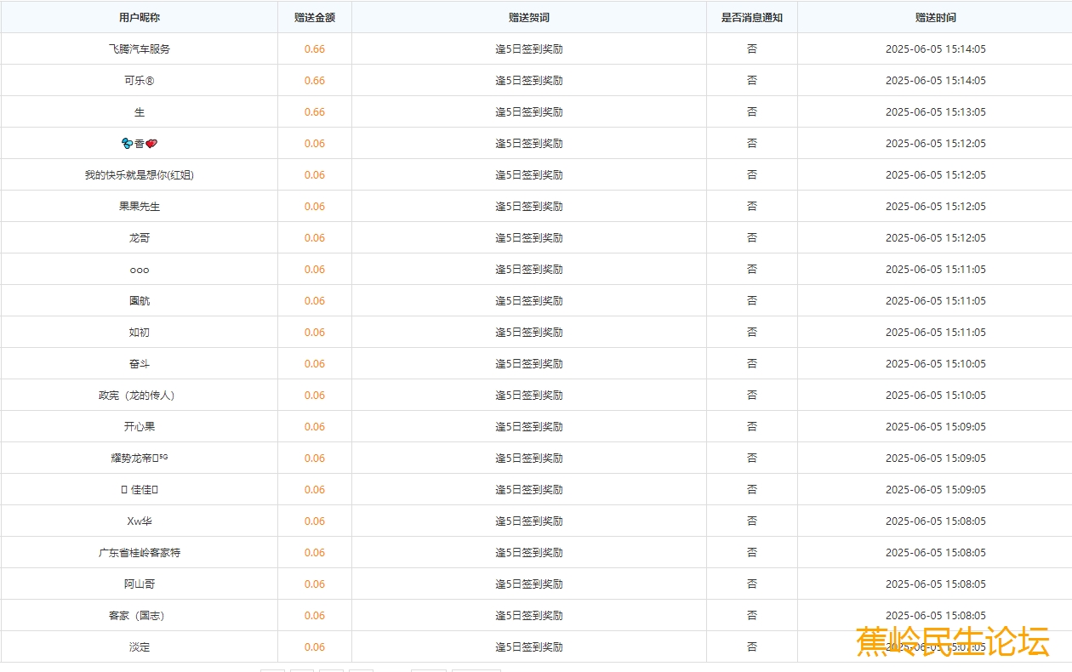Select the 赠送贺词 column header
Screen dimensions: 1072x672
529,17
